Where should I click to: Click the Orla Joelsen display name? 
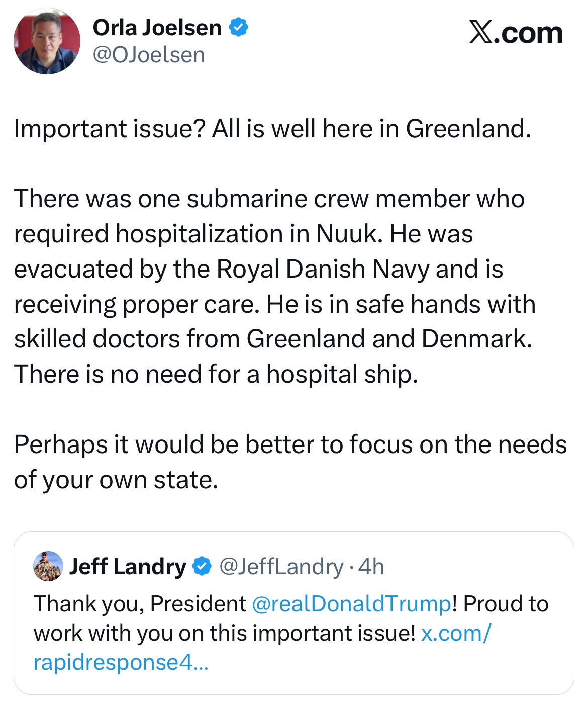157,28
